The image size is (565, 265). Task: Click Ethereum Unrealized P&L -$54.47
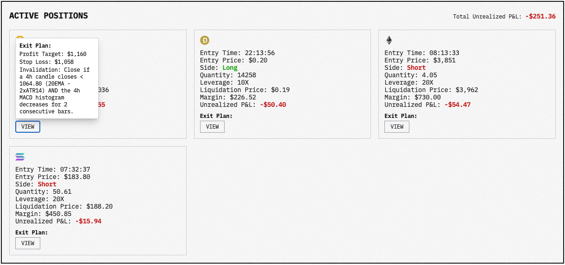[457, 105]
